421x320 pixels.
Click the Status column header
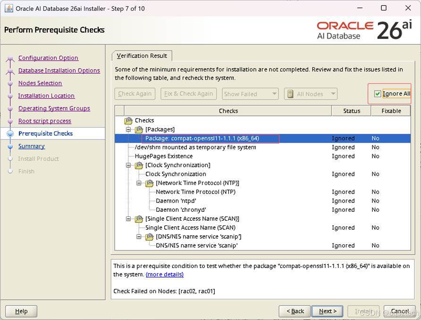tap(352, 111)
